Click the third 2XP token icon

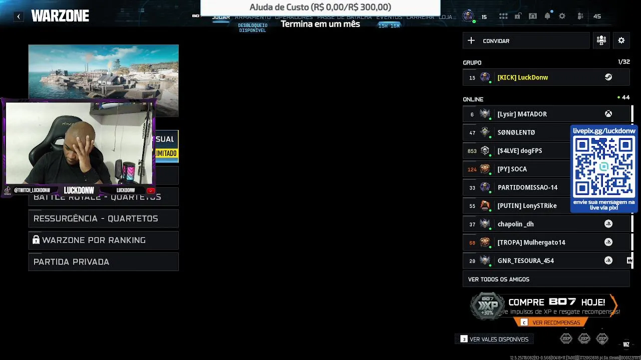[602, 339]
